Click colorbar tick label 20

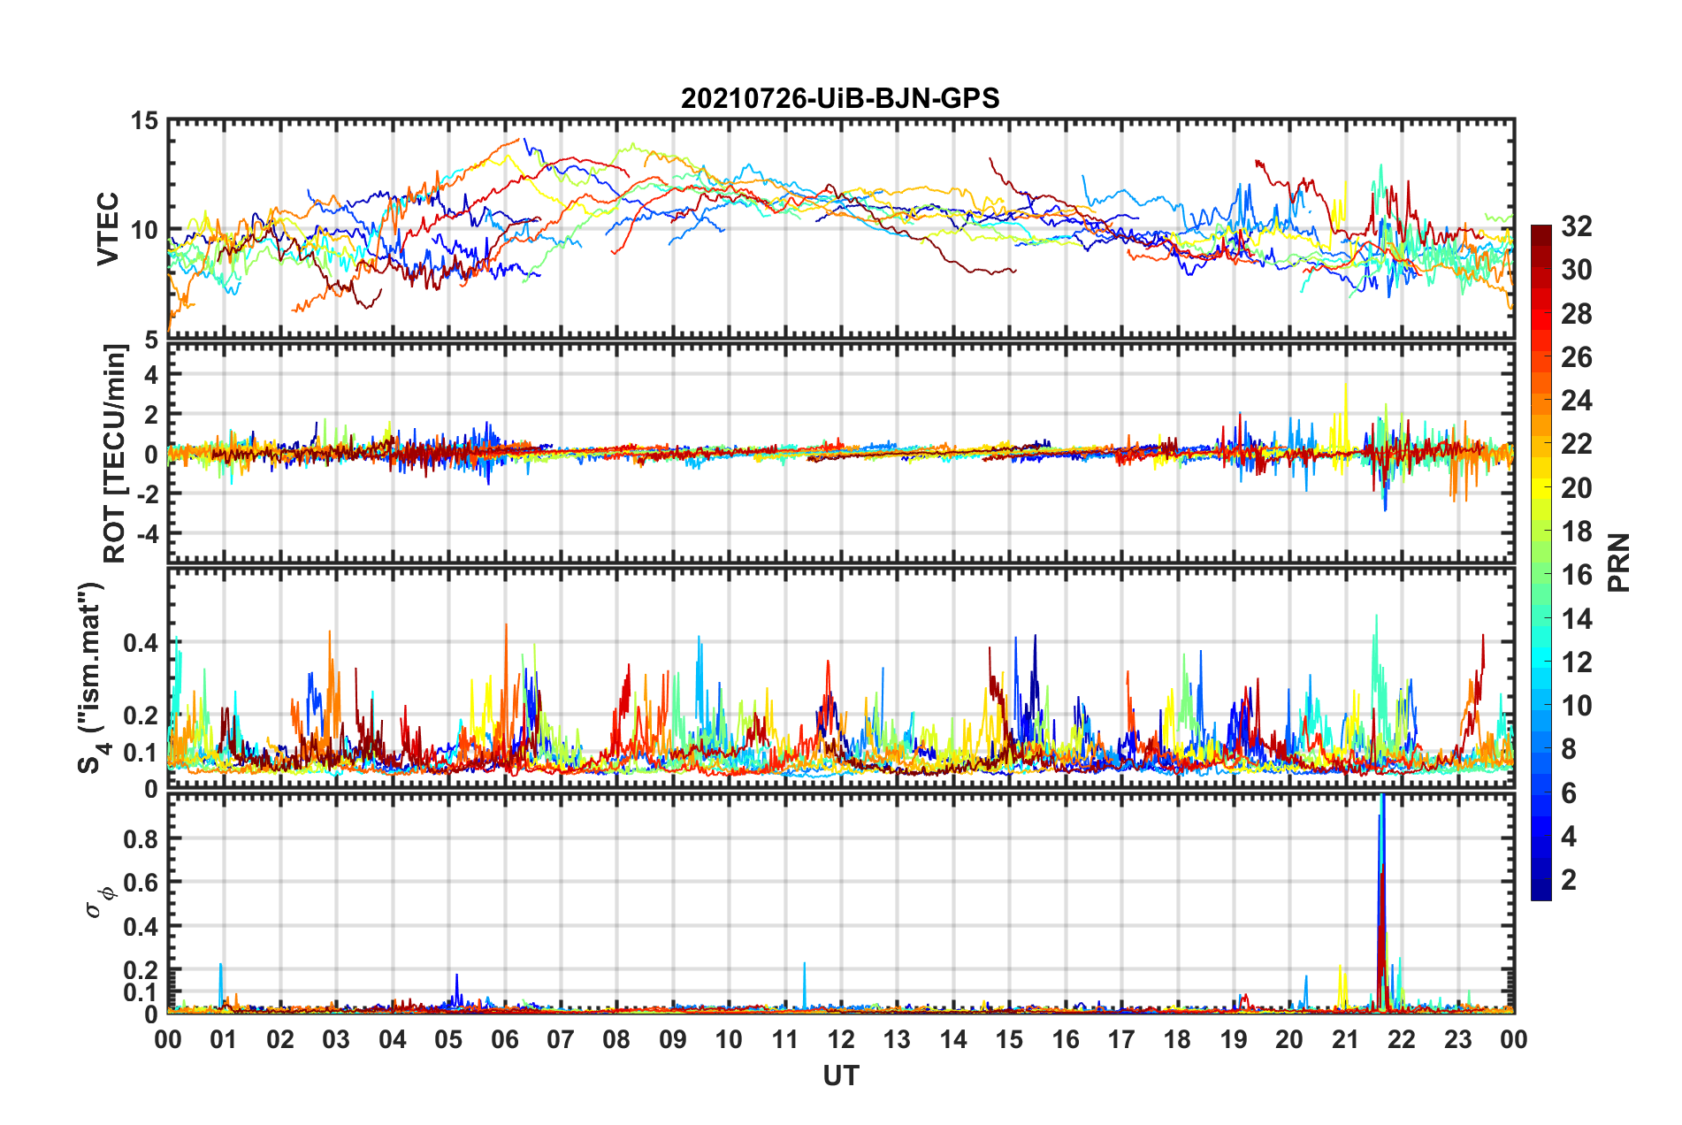click(x=1576, y=488)
